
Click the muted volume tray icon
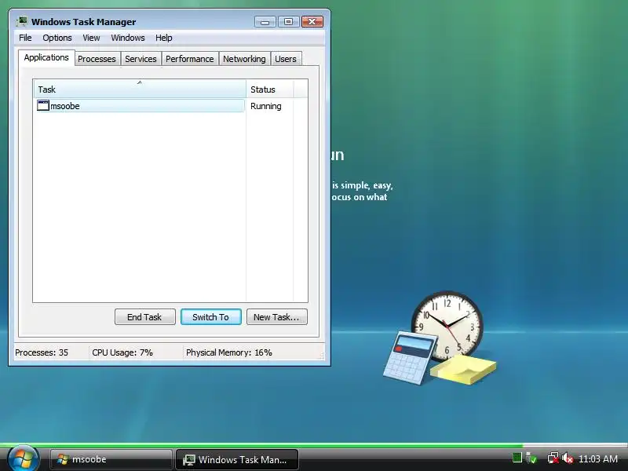pos(567,458)
